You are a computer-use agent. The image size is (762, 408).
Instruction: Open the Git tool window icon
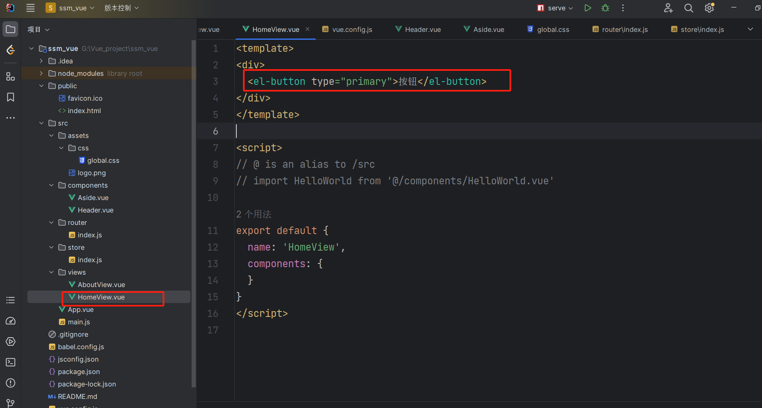click(11, 403)
